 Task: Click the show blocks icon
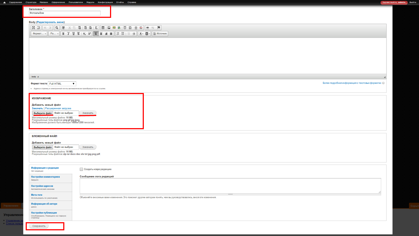38,28
